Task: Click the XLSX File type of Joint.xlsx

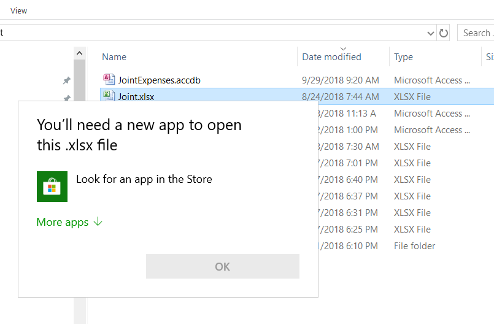Action: 412,97
